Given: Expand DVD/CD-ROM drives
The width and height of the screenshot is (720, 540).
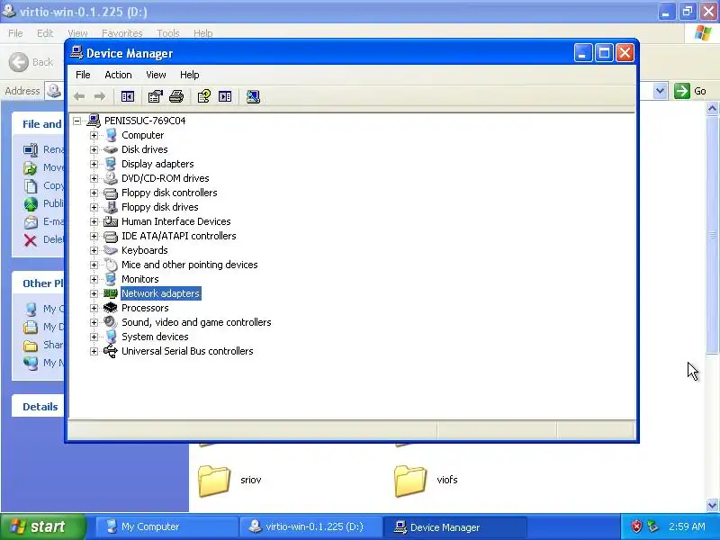Looking at the screenshot, I should [94, 178].
